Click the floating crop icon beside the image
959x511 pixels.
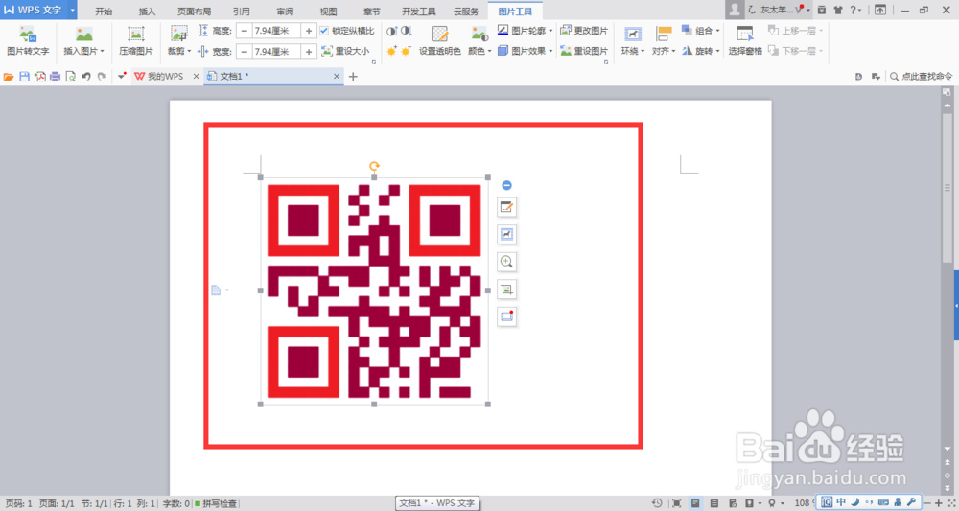coord(506,290)
